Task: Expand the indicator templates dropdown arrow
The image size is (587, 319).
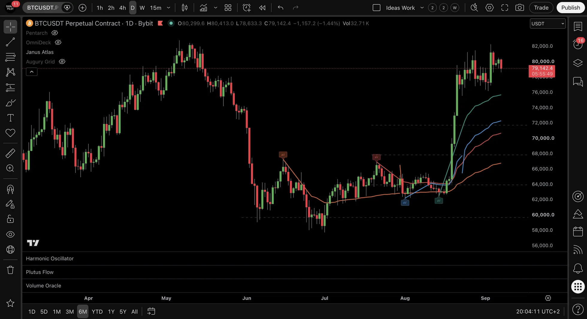Action: (216, 8)
